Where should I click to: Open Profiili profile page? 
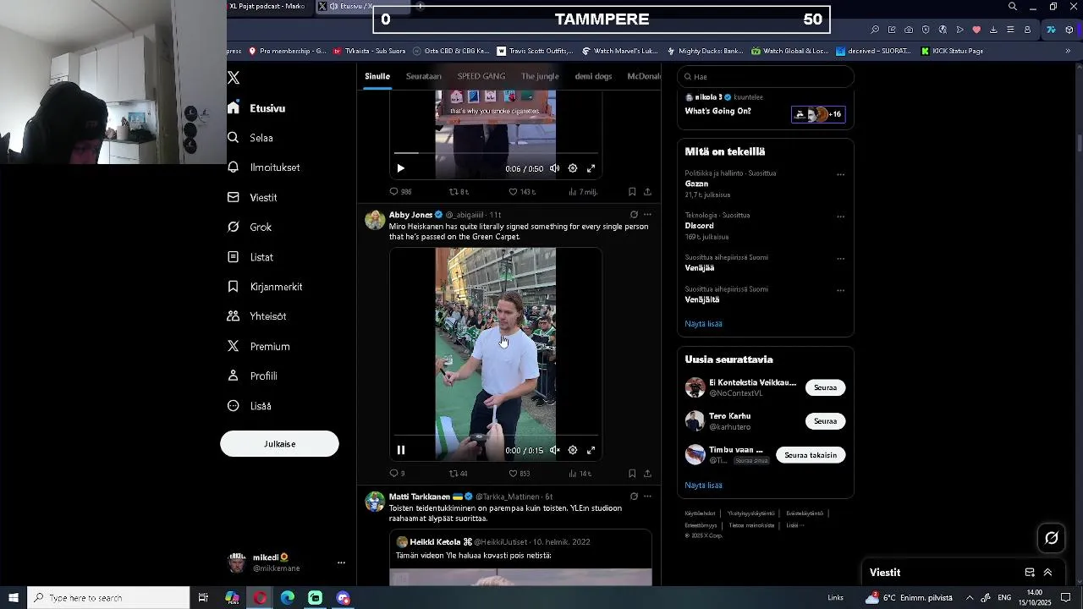pos(252,376)
